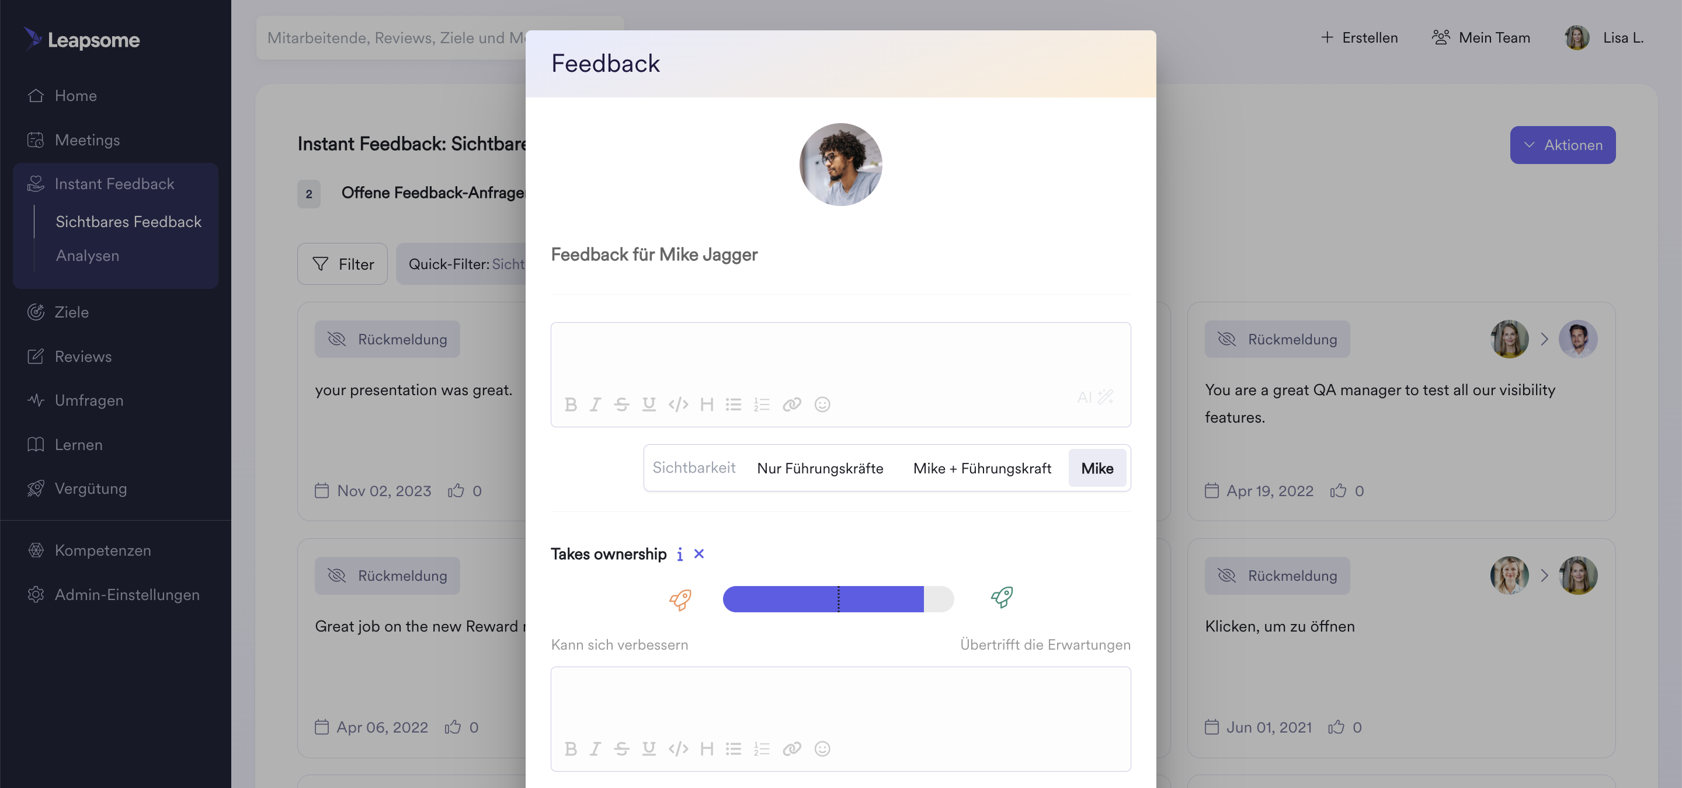Viewport: 1682px width, 788px height.
Task: Toggle bold in the main feedback editor
Action: click(x=570, y=405)
